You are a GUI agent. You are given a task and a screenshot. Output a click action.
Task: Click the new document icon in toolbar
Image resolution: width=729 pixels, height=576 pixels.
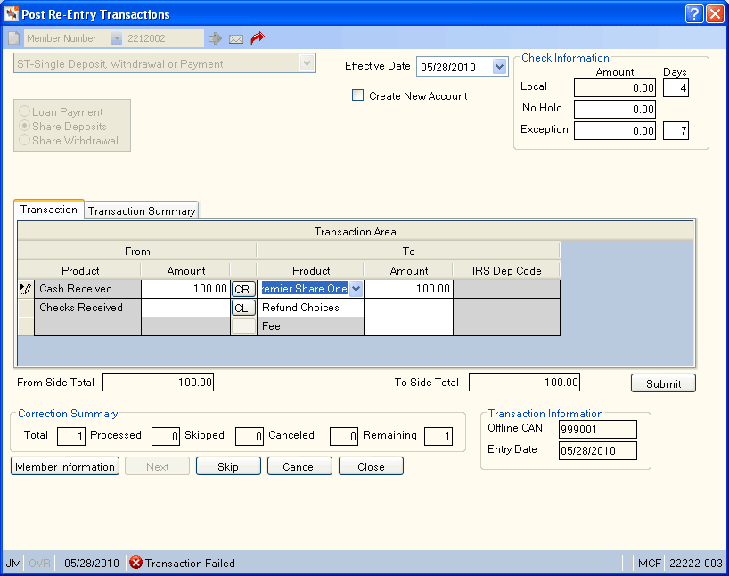[14, 38]
